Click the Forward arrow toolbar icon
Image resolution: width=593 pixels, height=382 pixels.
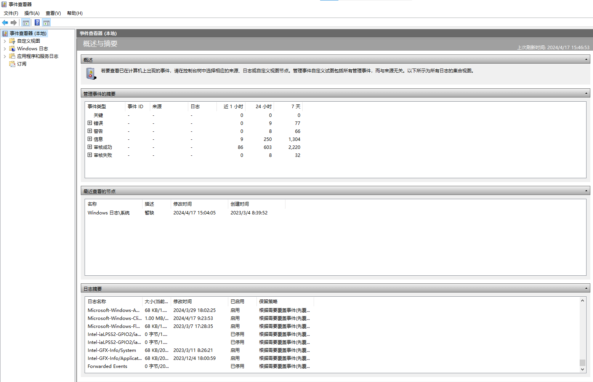(x=14, y=23)
